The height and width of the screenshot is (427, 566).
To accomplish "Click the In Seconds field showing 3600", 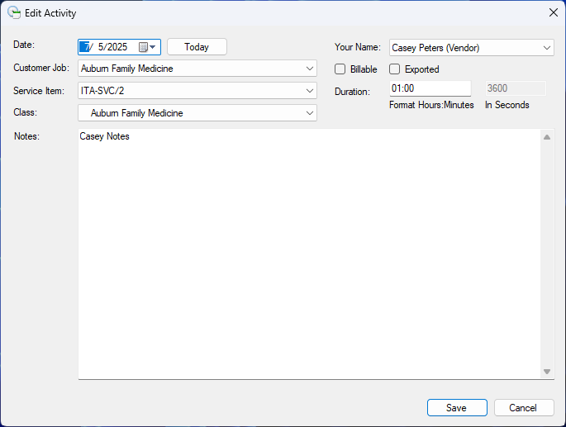I will click(514, 88).
